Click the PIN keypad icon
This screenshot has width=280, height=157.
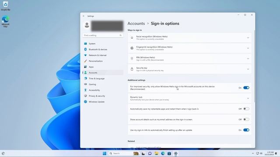click(132, 58)
